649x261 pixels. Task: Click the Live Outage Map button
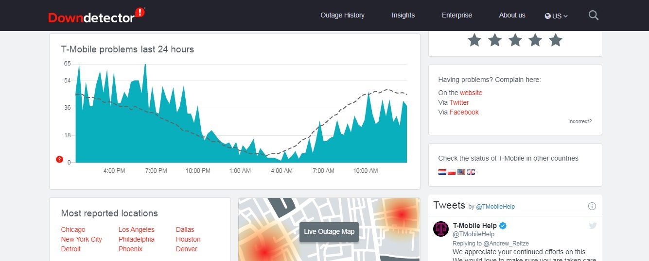pyautogui.click(x=329, y=232)
